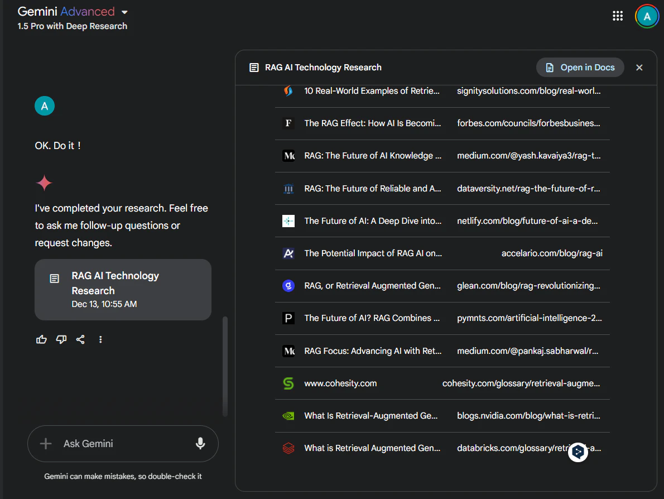Click the microphone icon in the prompt box

coord(200,444)
